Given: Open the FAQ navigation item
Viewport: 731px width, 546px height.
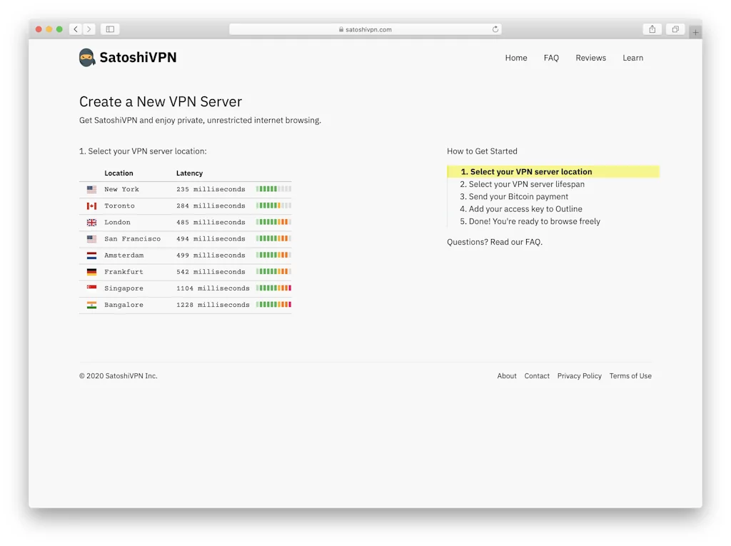Looking at the screenshot, I should point(551,58).
